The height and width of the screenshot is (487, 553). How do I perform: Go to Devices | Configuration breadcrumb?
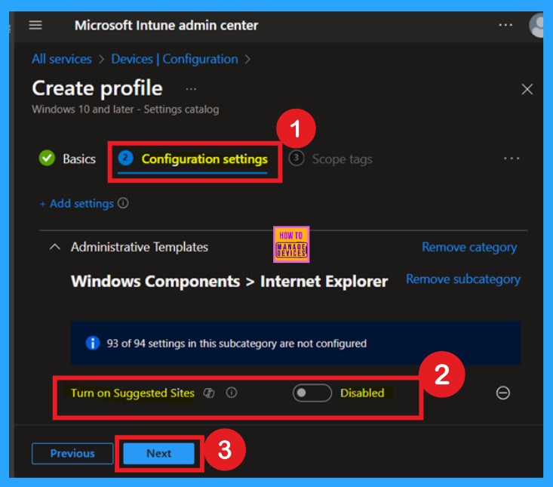click(x=174, y=59)
